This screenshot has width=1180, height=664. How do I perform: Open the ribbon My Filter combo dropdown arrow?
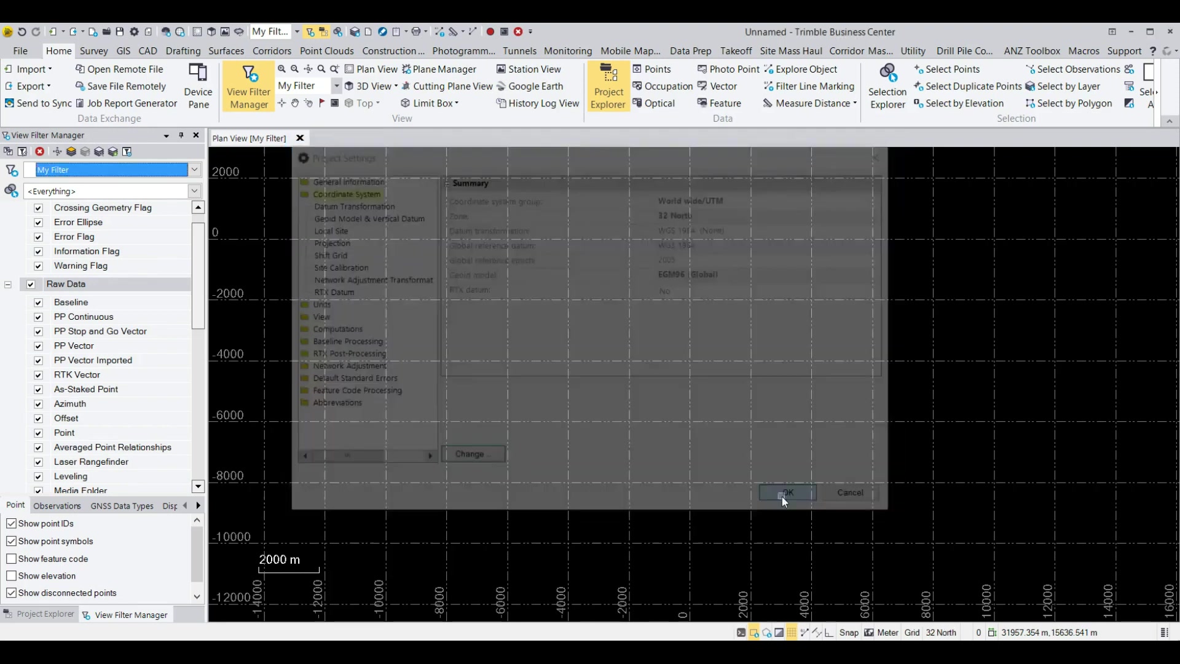tap(336, 86)
